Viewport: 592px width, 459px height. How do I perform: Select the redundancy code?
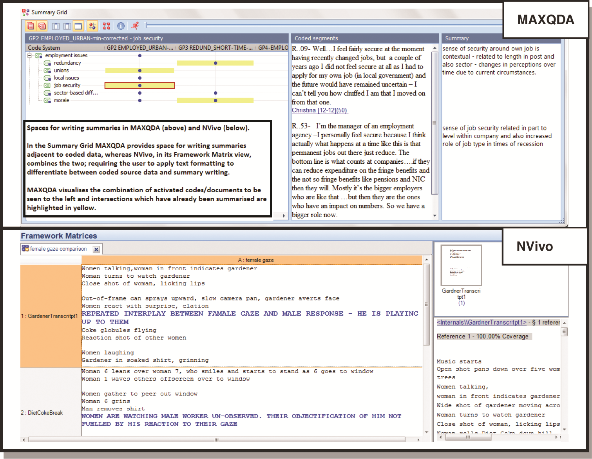coord(67,63)
